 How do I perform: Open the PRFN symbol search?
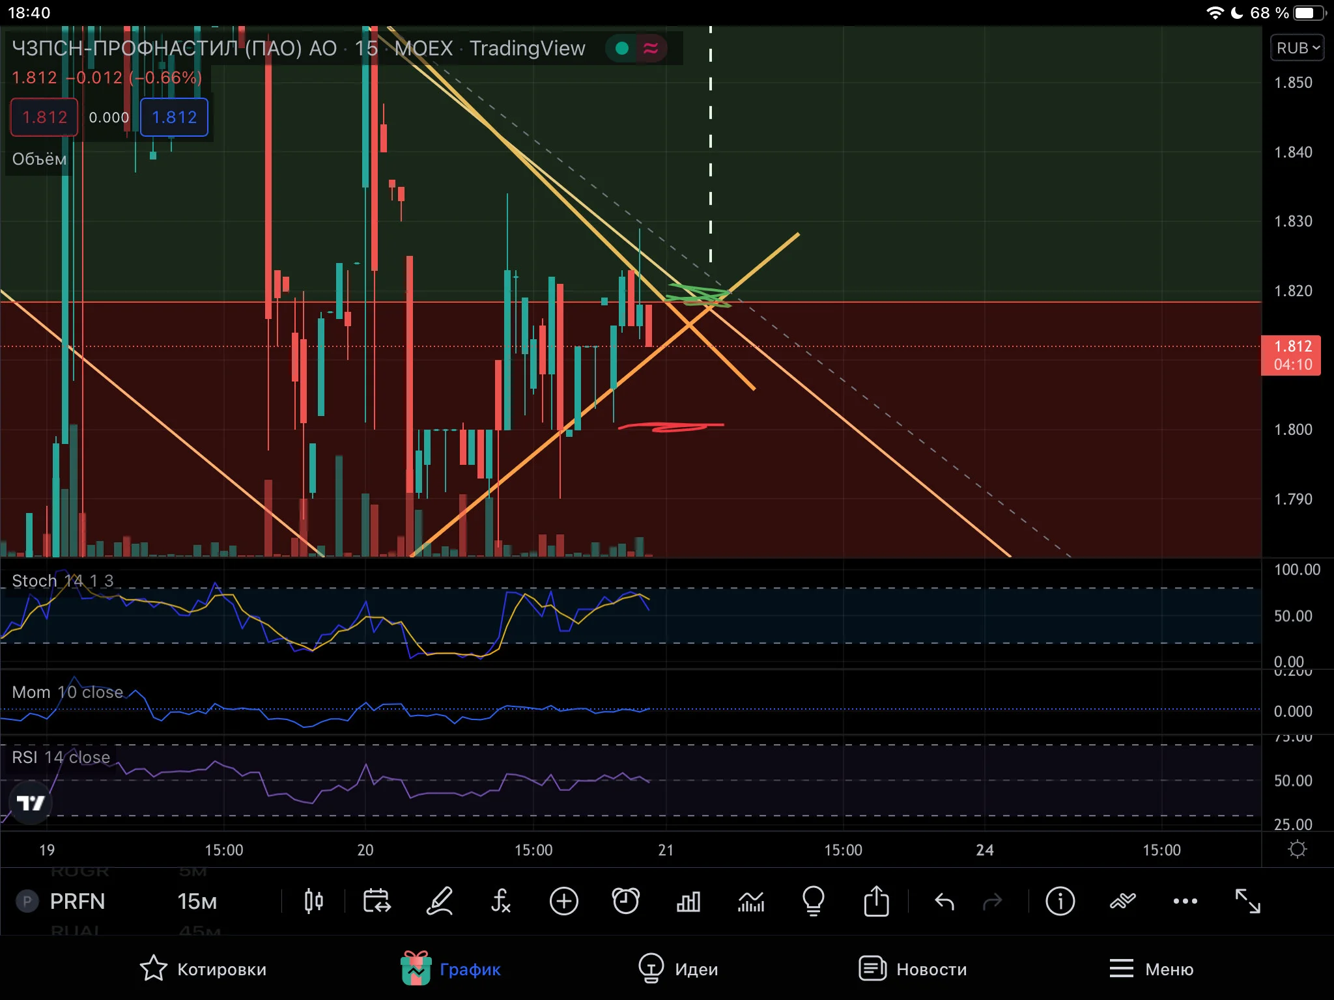tap(77, 902)
